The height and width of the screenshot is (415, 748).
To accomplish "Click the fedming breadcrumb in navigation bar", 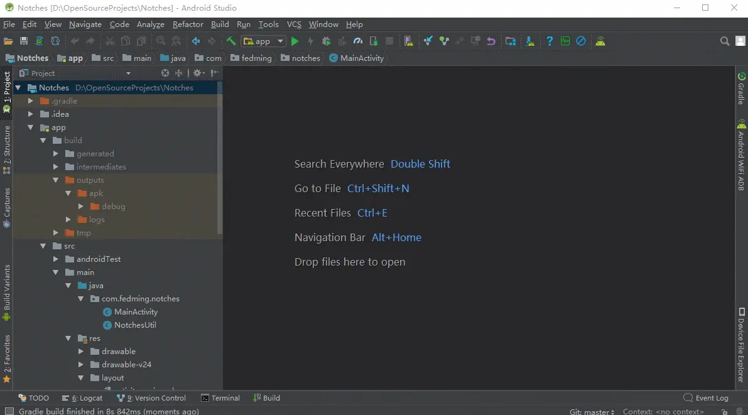I will [x=251, y=58].
